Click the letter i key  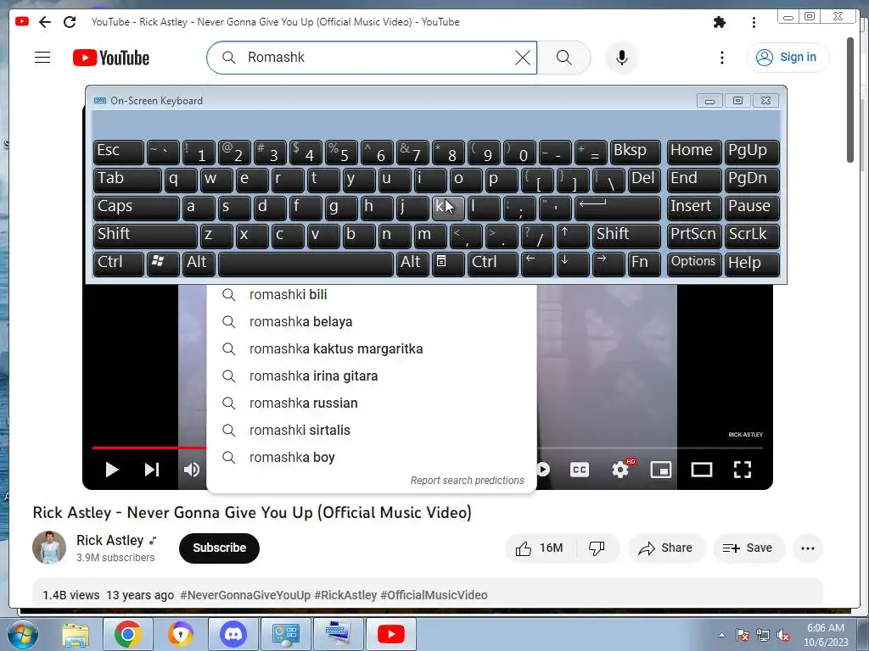pos(429,180)
